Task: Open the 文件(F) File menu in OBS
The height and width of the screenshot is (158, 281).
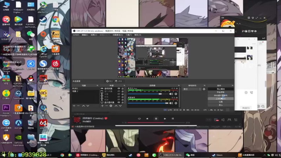Action: point(76,35)
